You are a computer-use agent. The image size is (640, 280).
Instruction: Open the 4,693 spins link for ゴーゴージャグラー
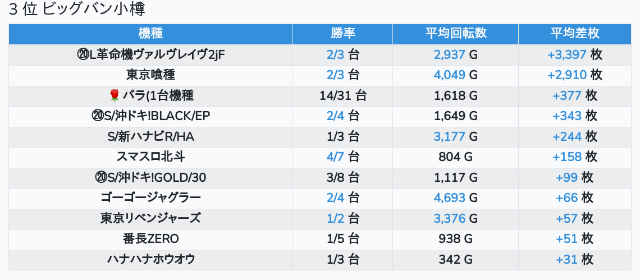pyautogui.click(x=450, y=198)
